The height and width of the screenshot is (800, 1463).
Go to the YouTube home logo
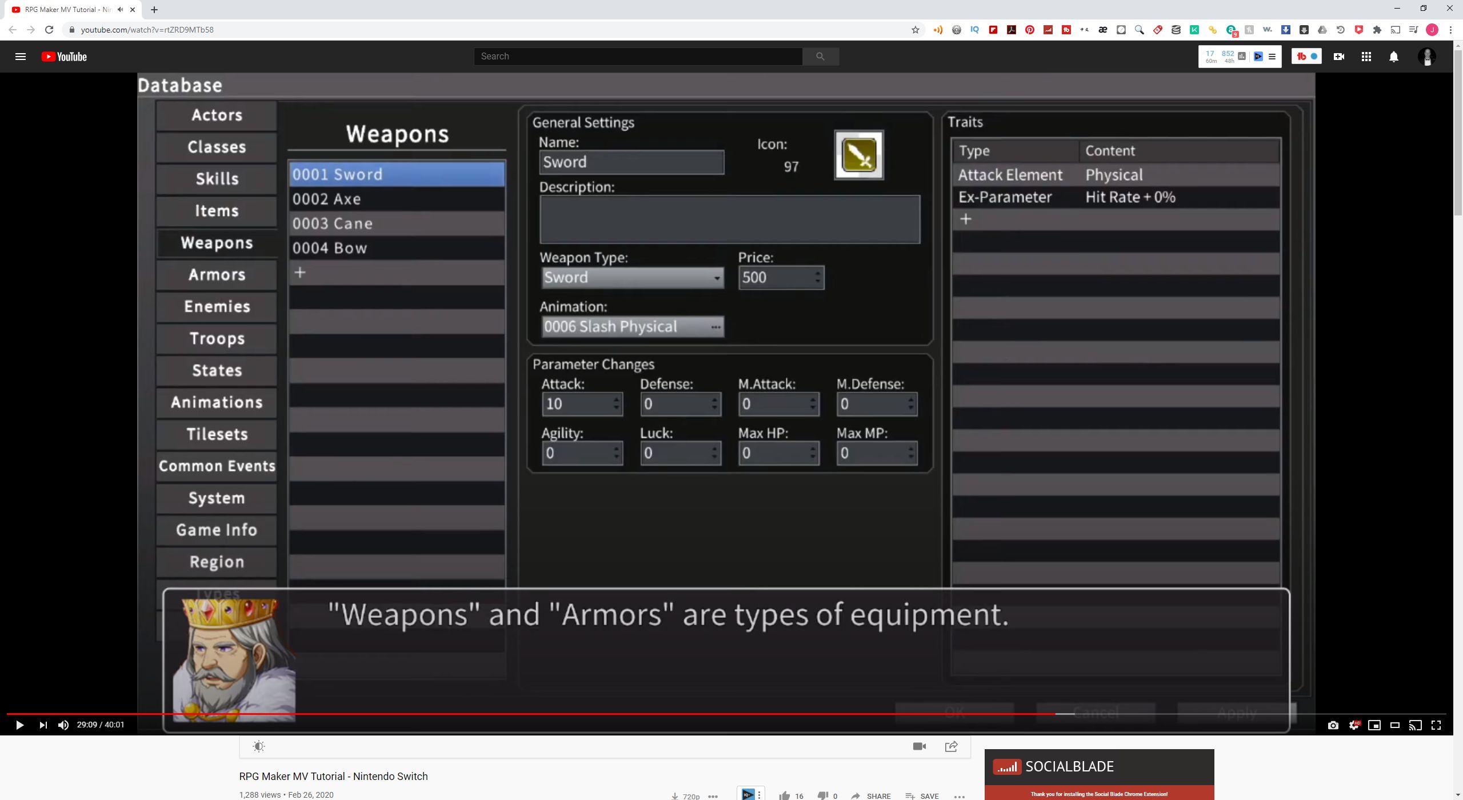point(64,56)
